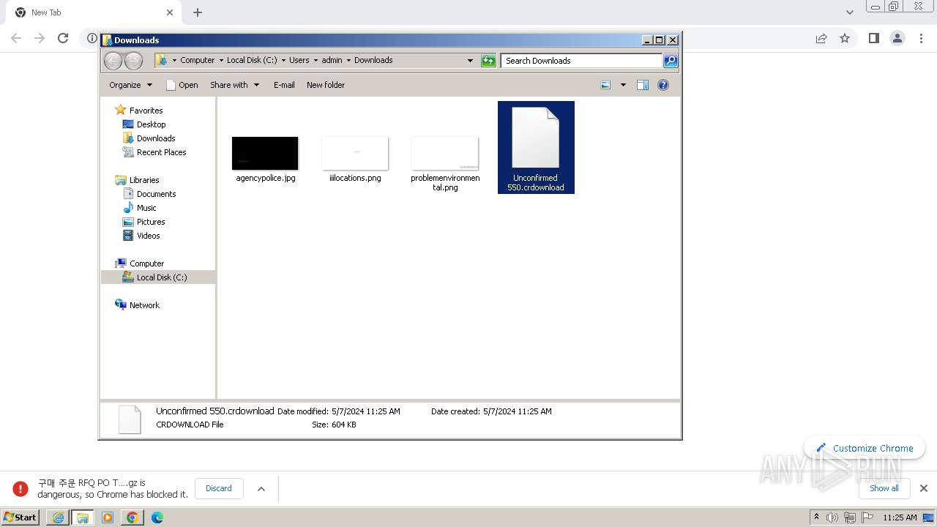The image size is (937, 527).
Task: Click Customize Chrome button
Action: click(x=865, y=448)
